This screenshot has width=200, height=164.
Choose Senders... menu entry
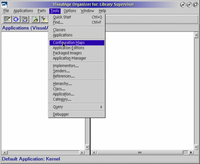(x=77, y=71)
